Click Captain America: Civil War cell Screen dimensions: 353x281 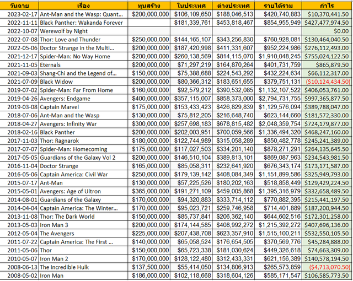point(83,175)
